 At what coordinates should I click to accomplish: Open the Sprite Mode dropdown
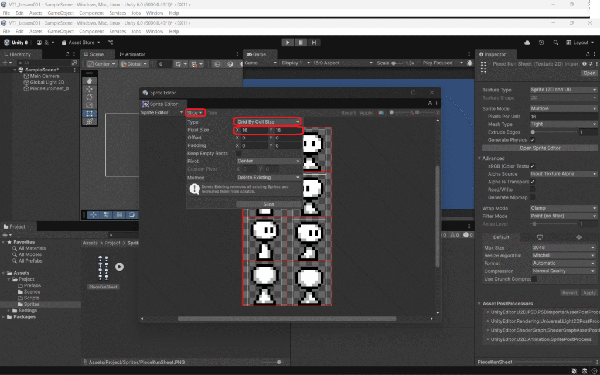point(563,108)
